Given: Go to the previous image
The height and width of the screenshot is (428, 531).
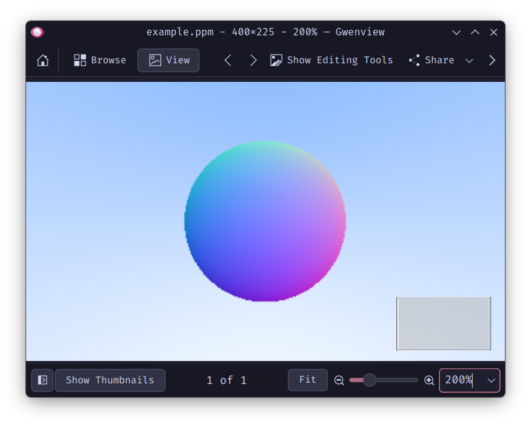Looking at the screenshot, I should pos(228,60).
